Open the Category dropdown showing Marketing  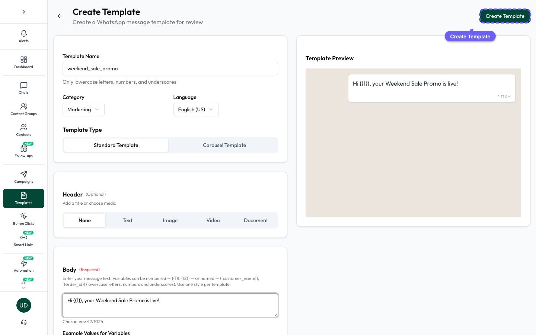click(83, 109)
